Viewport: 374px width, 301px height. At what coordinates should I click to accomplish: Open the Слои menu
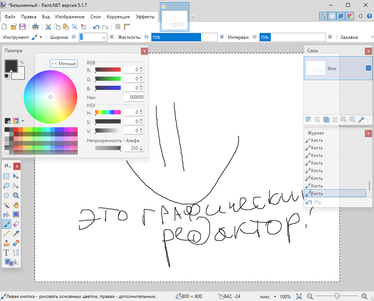tap(96, 17)
